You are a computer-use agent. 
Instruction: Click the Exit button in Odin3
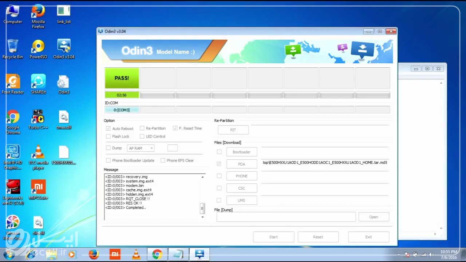click(368, 237)
